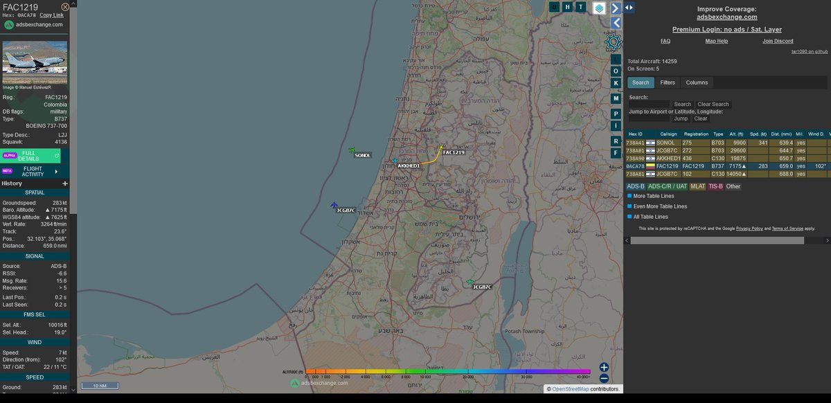831x403 pixels.
Task: Toggle sidebar width with double-arrow icon
Action: coord(629,7)
